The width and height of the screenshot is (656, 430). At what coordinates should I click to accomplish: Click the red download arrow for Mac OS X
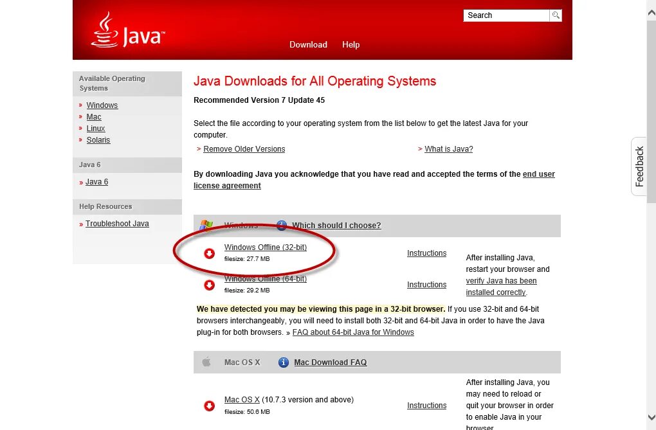[209, 406]
